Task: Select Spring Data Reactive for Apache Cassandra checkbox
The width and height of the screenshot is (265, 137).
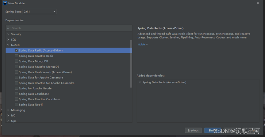Action: [16, 83]
